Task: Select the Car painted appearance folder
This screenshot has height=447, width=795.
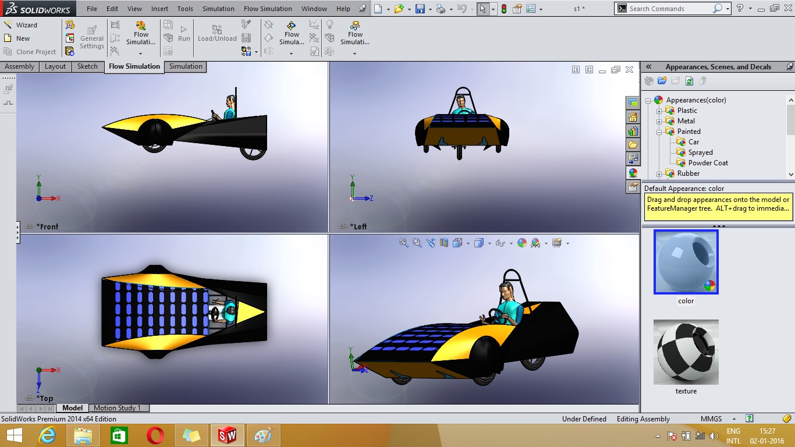Action: (694, 142)
